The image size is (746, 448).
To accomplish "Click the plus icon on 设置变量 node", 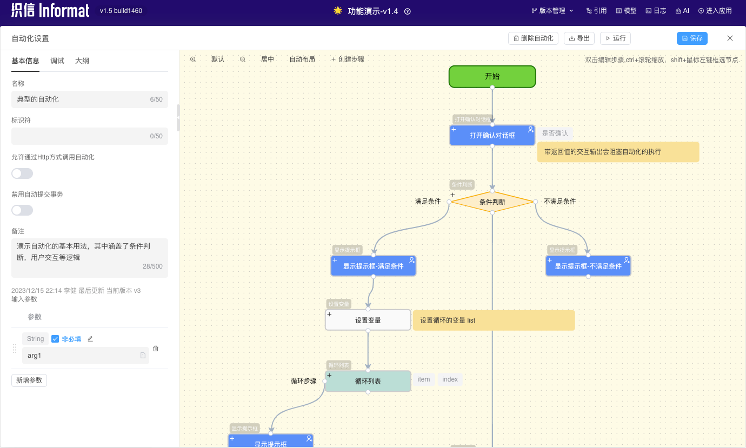I will [329, 315].
